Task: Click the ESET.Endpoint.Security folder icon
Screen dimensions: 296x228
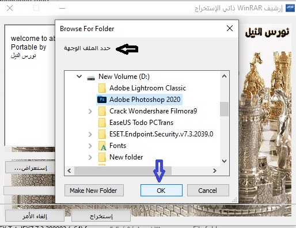Action: click(x=102, y=134)
